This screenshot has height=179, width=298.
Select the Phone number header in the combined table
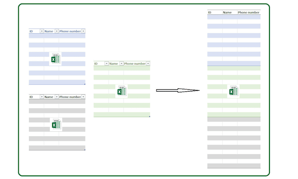pyautogui.click(x=248, y=13)
